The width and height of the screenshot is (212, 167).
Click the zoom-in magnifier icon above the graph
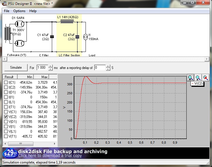pyautogui.click(x=190, y=78)
